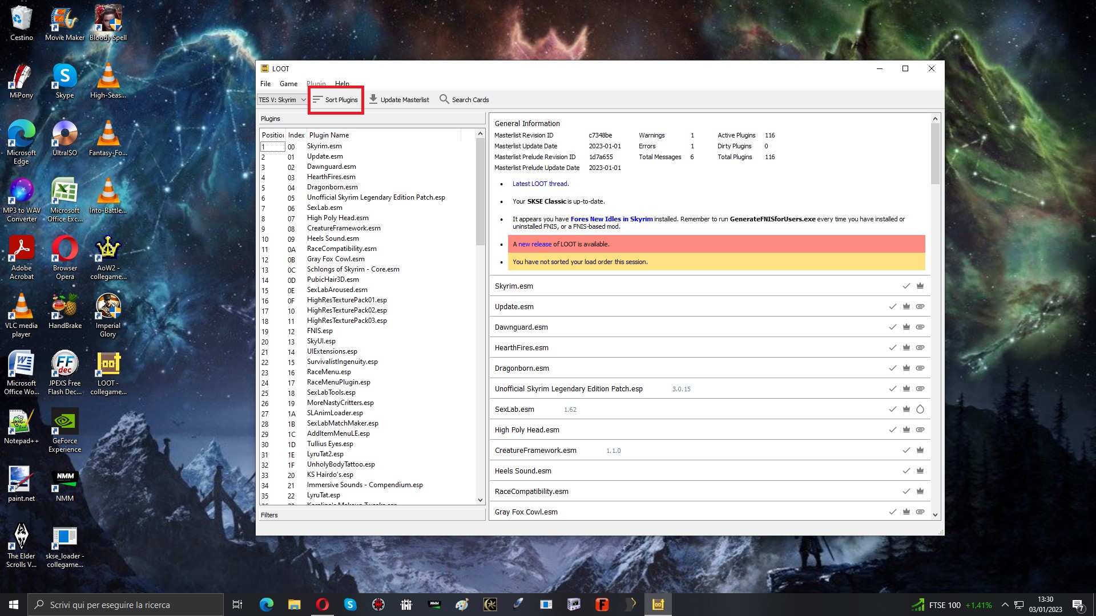Click the yellow 'not sorted your load order' message
The height and width of the screenshot is (616, 1096).
[716, 262]
